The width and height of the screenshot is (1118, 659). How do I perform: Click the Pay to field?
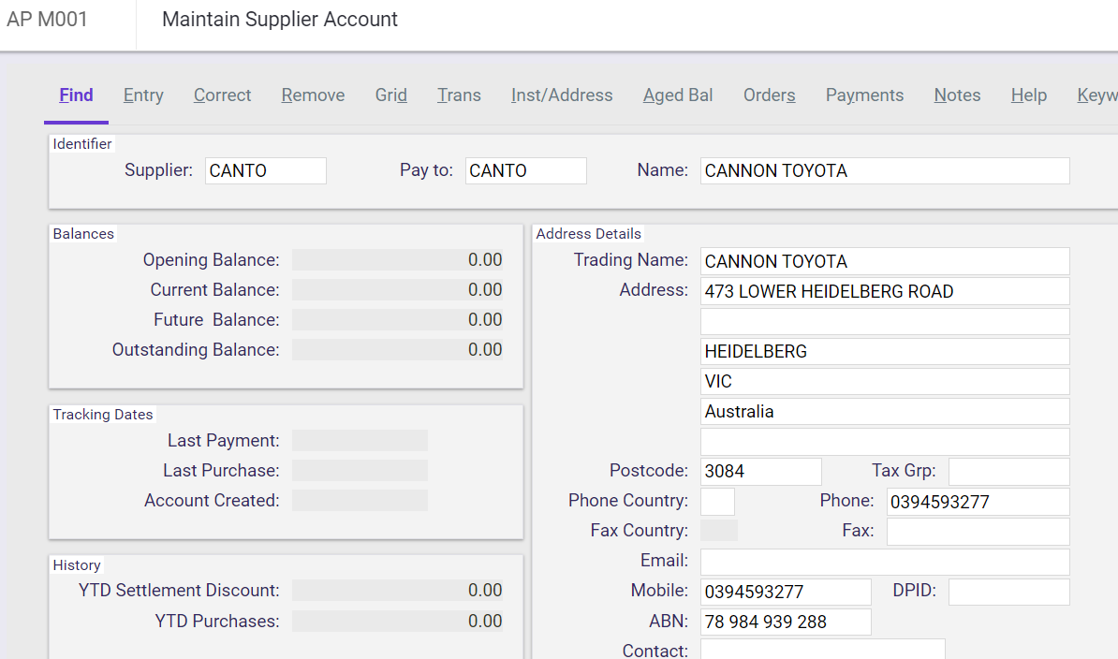(x=526, y=171)
